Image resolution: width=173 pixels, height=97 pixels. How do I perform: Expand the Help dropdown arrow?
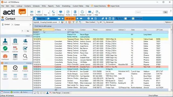click(x=99, y=13)
